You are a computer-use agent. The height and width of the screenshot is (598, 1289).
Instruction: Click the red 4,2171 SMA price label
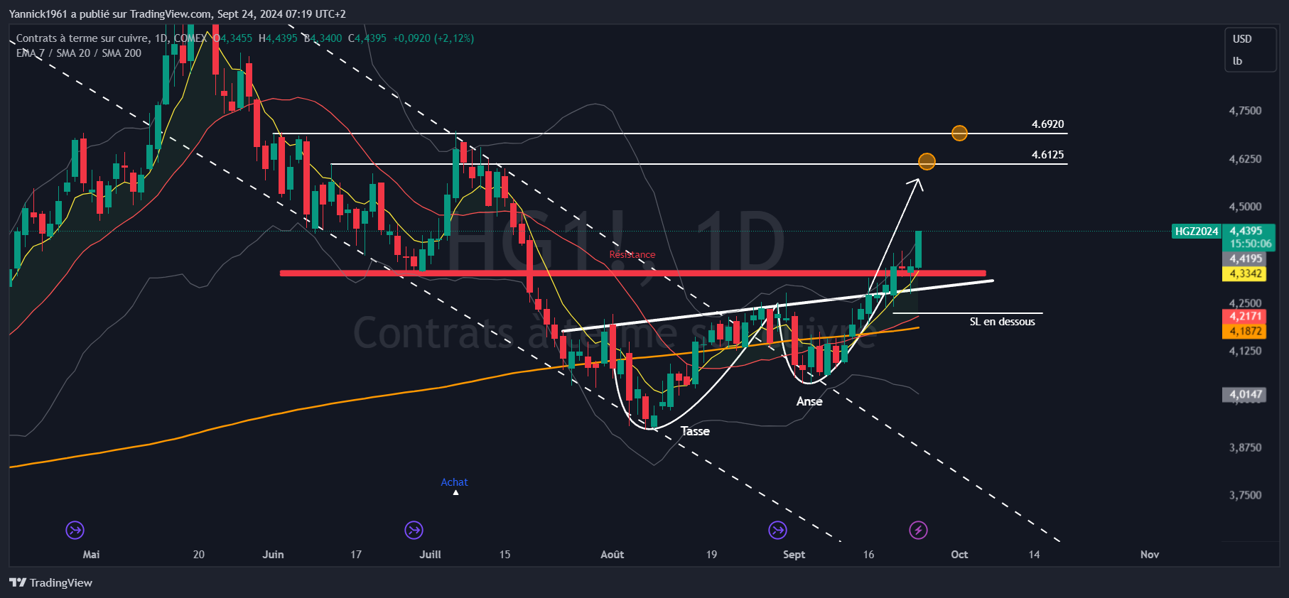click(x=1246, y=317)
